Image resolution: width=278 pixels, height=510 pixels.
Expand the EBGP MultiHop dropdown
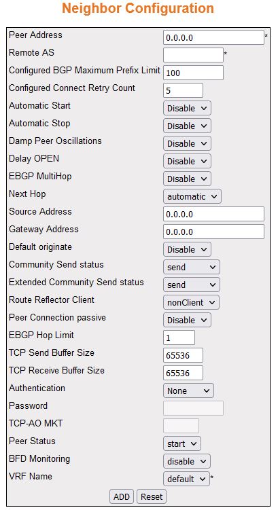coord(187,179)
